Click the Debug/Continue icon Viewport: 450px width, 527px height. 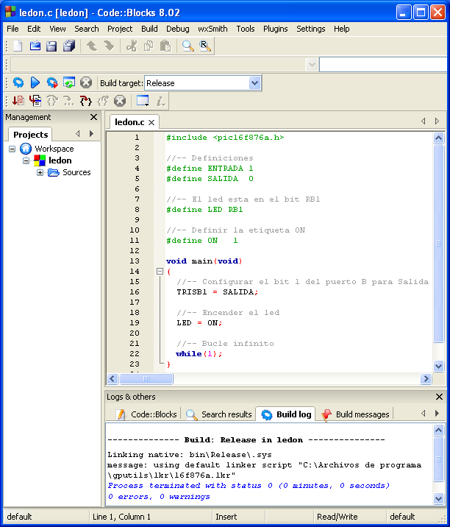click(18, 101)
